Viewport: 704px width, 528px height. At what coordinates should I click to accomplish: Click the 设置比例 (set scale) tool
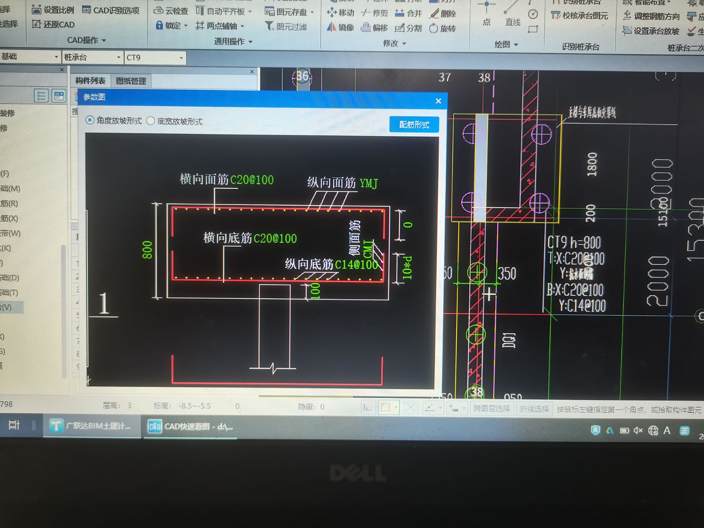[x=53, y=10]
